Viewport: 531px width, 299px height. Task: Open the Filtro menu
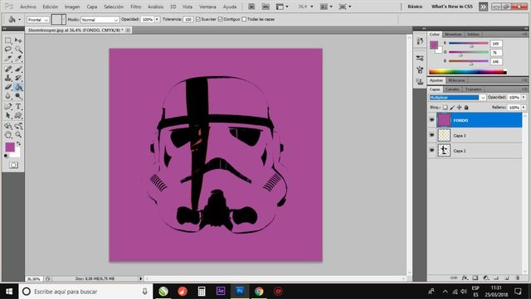click(x=136, y=7)
